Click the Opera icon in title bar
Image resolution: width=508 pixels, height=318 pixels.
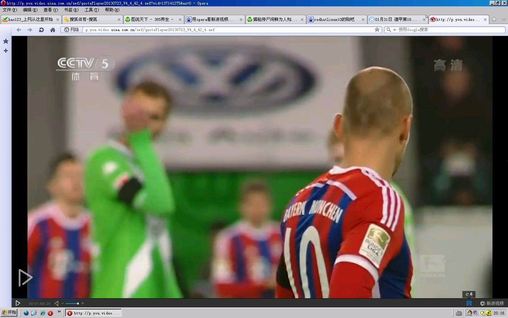3,3
